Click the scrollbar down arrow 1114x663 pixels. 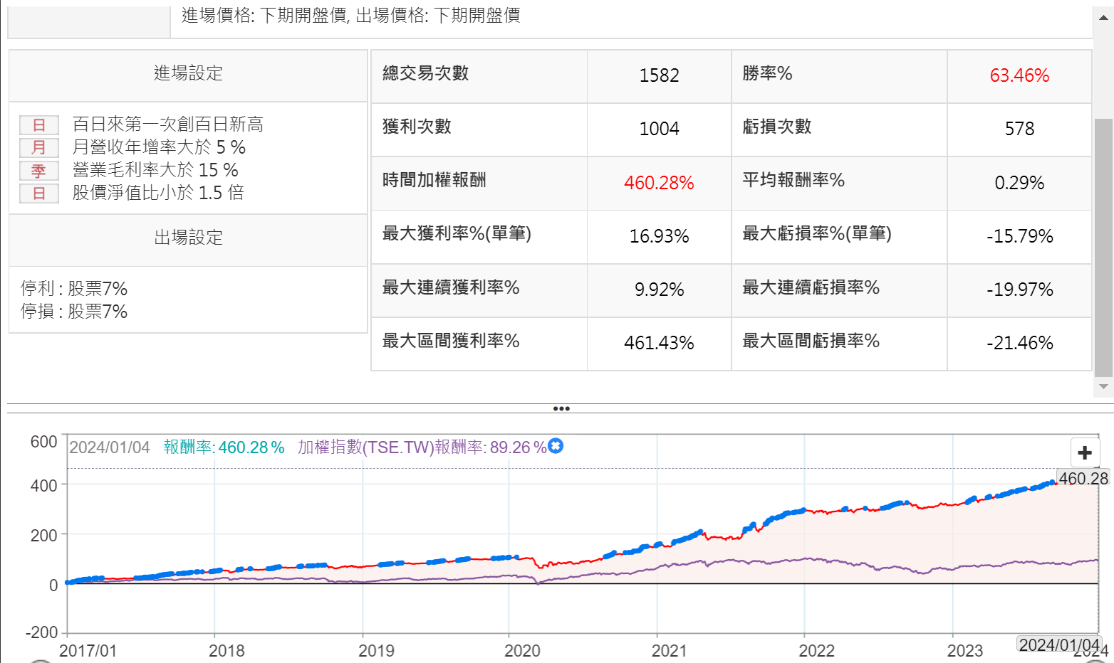[1103, 387]
